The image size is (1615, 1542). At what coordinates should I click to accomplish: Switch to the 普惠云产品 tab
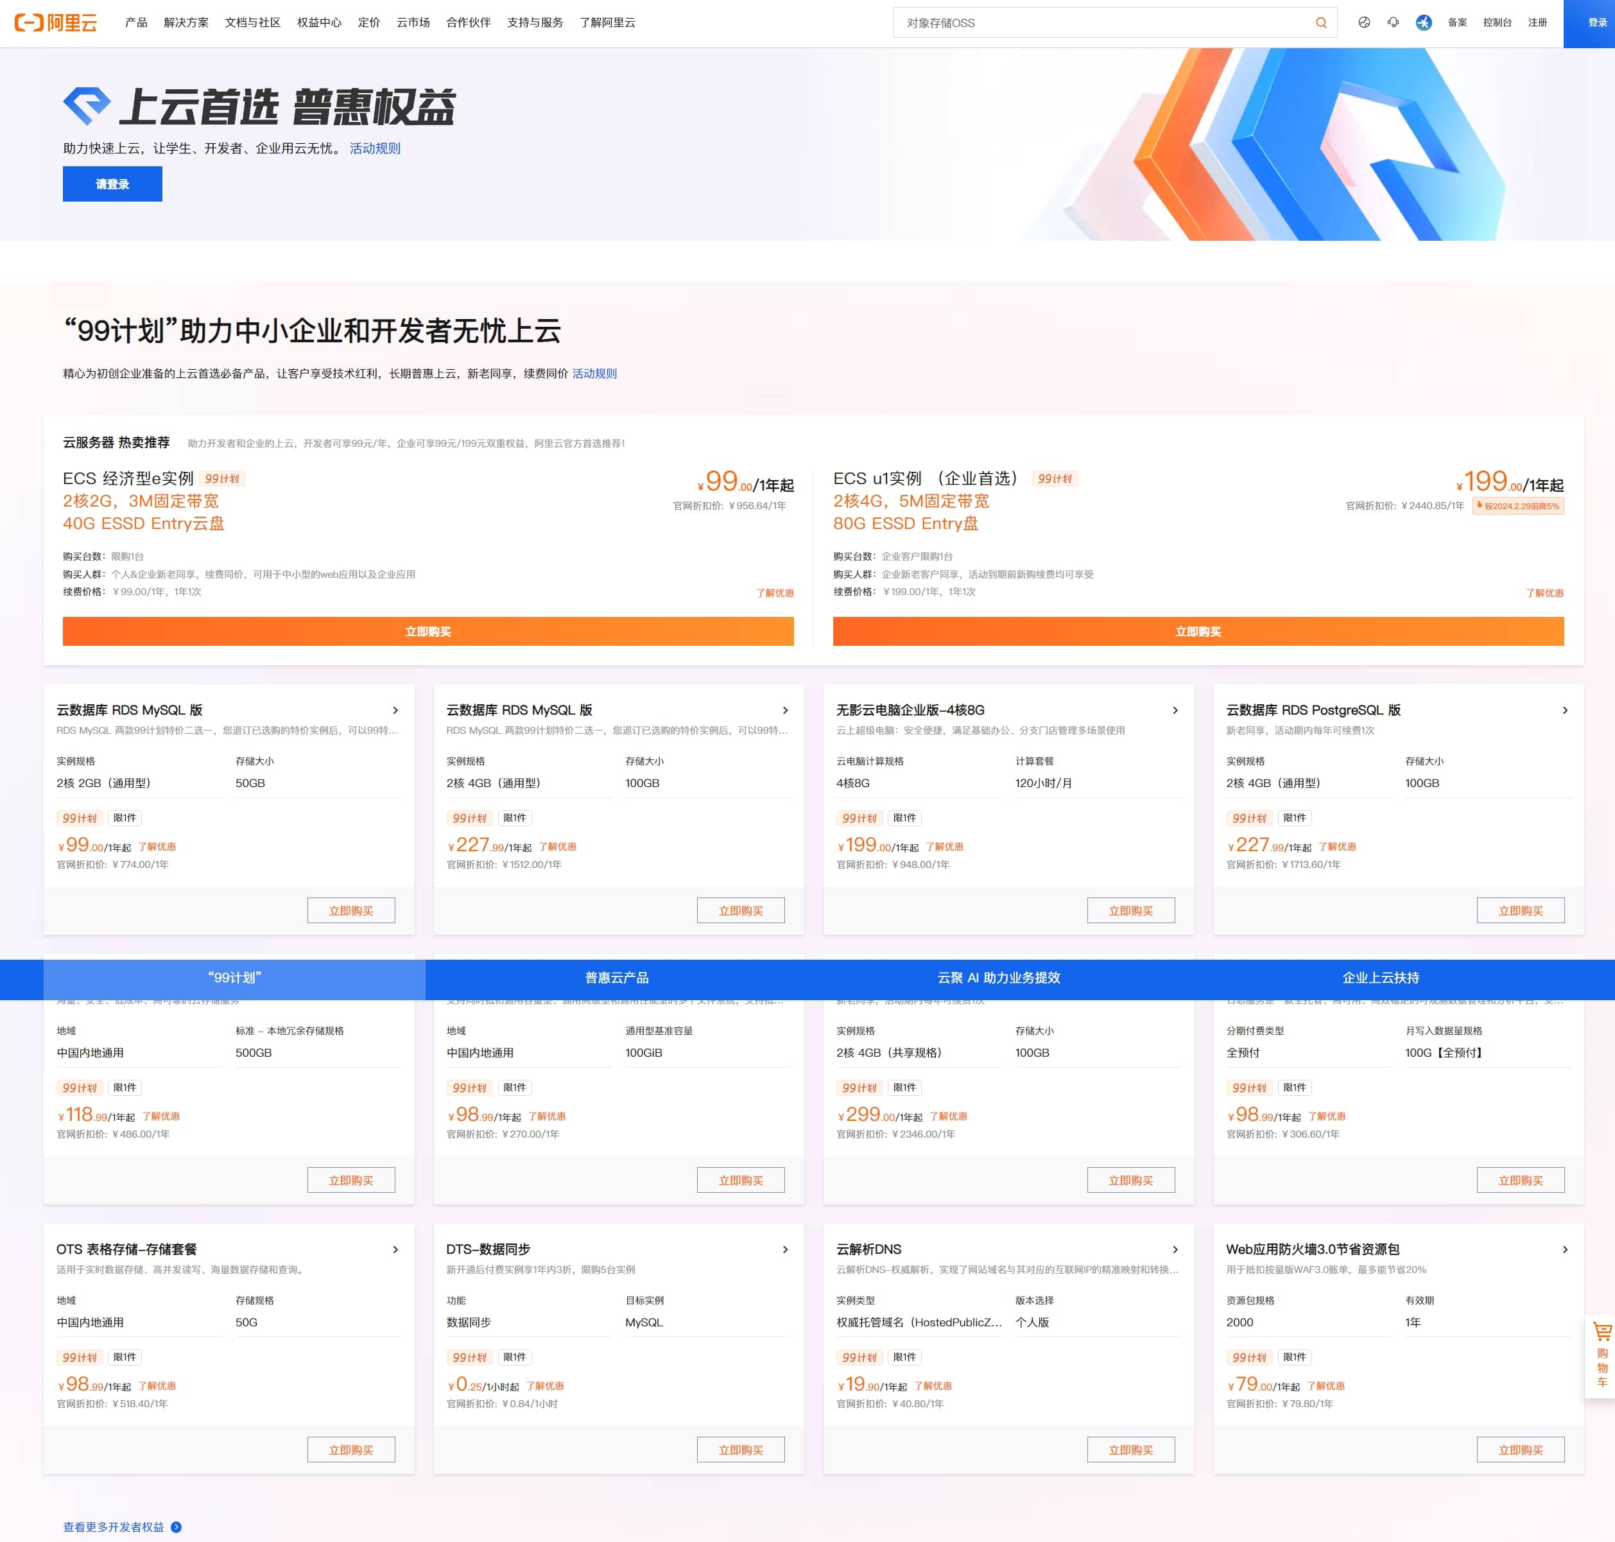(616, 978)
